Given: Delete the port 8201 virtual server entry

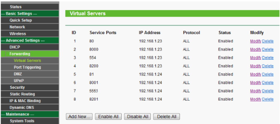Looking at the screenshot, I should 268,99.
